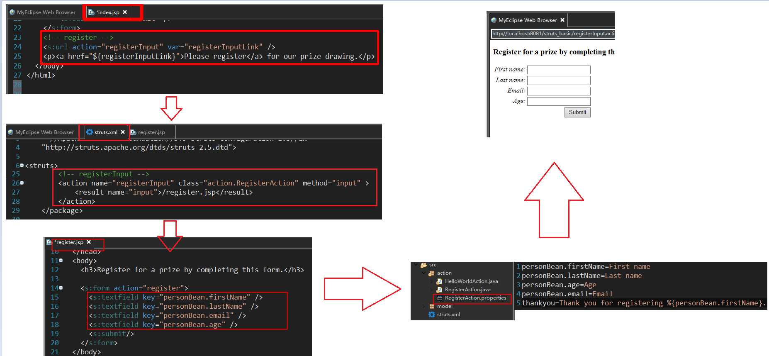The width and height of the screenshot is (769, 356).
Task: Click the localhost:8081 URL address field
Action: (553, 34)
